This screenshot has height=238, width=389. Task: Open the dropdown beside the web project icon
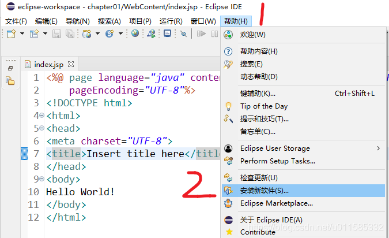click(x=98, y=34)
